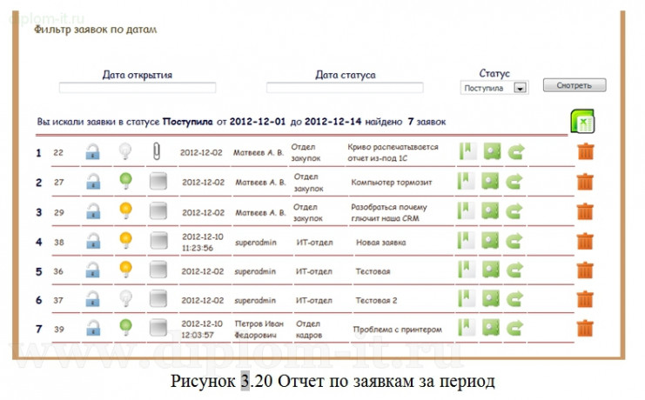This screenshot has width=645, height=400.
Task: Forward request 27 with the green arrow
Action: pos(514,182)
